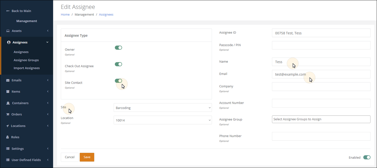377x168 pixels.
Task: Click the Name field containing Tess
Action: coord(321,62)
